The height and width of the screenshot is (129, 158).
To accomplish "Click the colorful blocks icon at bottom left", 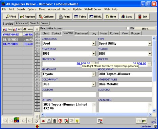I will click(x=17, y=120).
